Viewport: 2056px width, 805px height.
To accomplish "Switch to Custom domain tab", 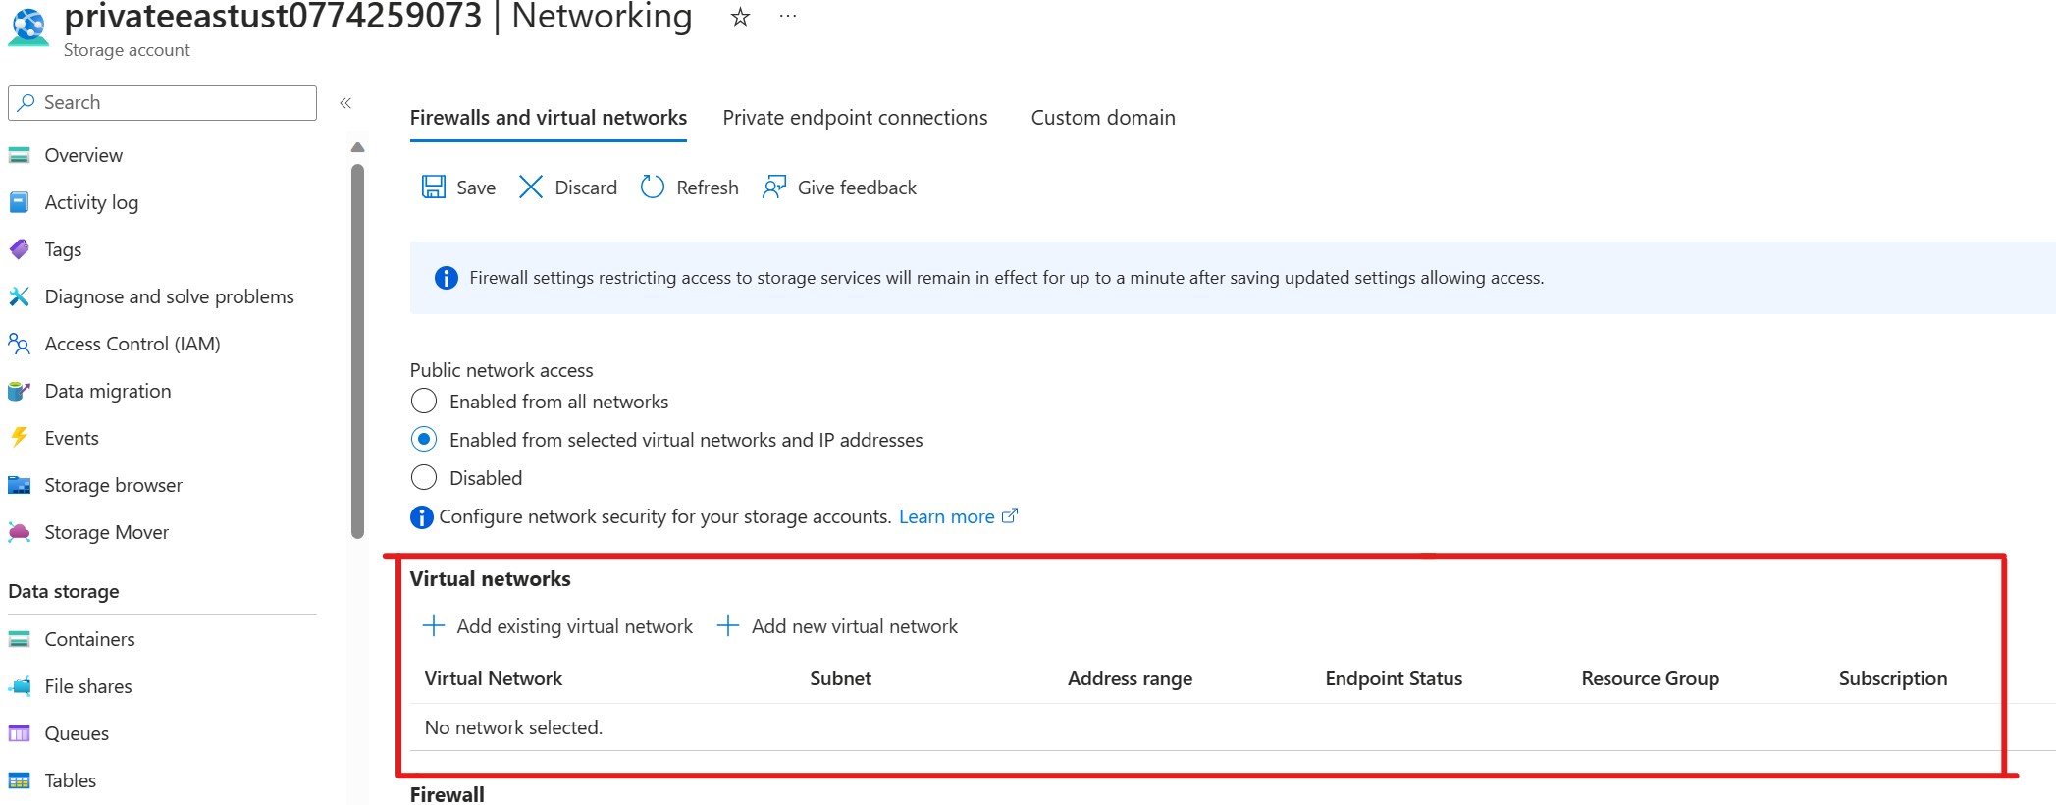I will point(1102,118).
